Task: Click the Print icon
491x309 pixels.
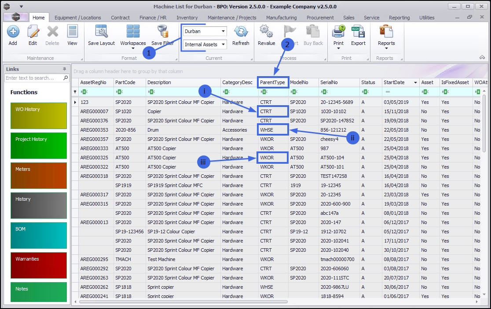Action: pyautogui.click(x=338, y=32)
